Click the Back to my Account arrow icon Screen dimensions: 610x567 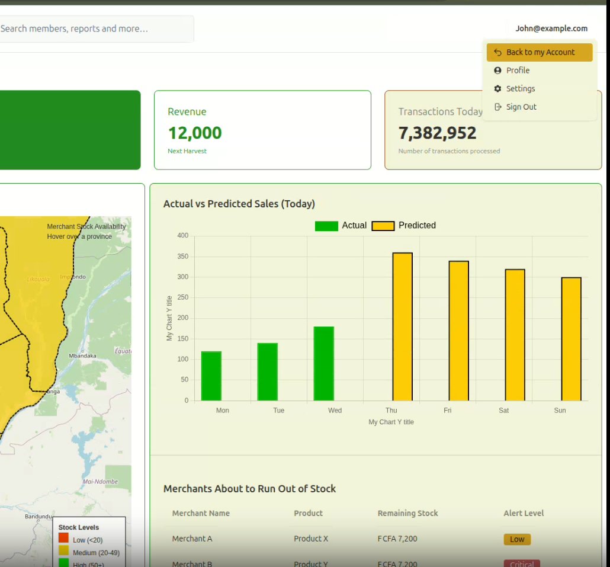pos(497,52)
